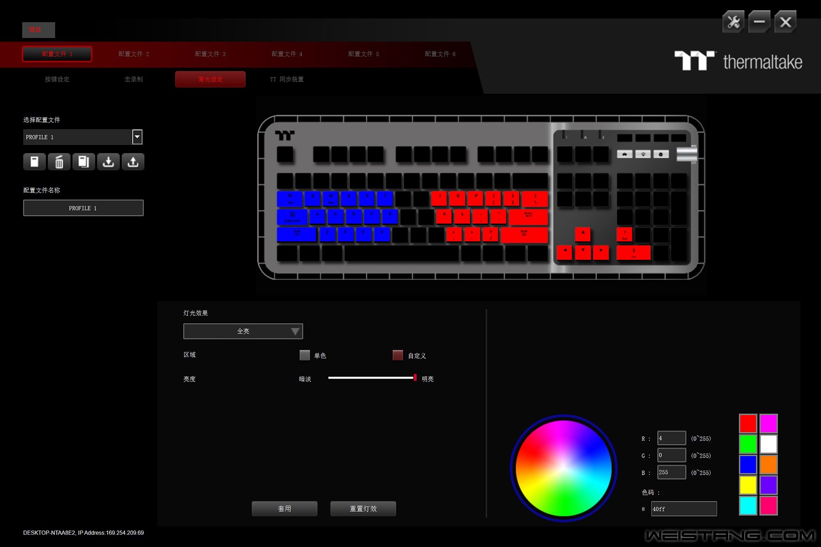Click the G value input field
The height and width of the screenshot is (547, 821).
671,455
